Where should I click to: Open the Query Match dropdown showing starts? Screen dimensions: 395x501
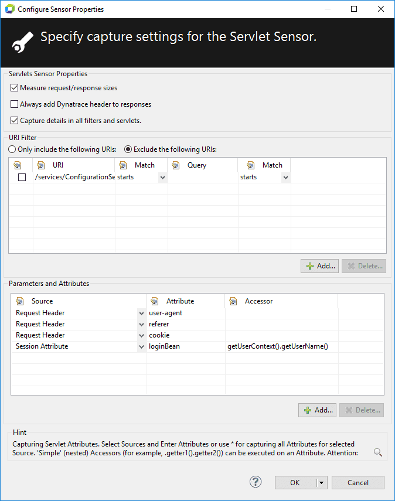pos(286,178)
